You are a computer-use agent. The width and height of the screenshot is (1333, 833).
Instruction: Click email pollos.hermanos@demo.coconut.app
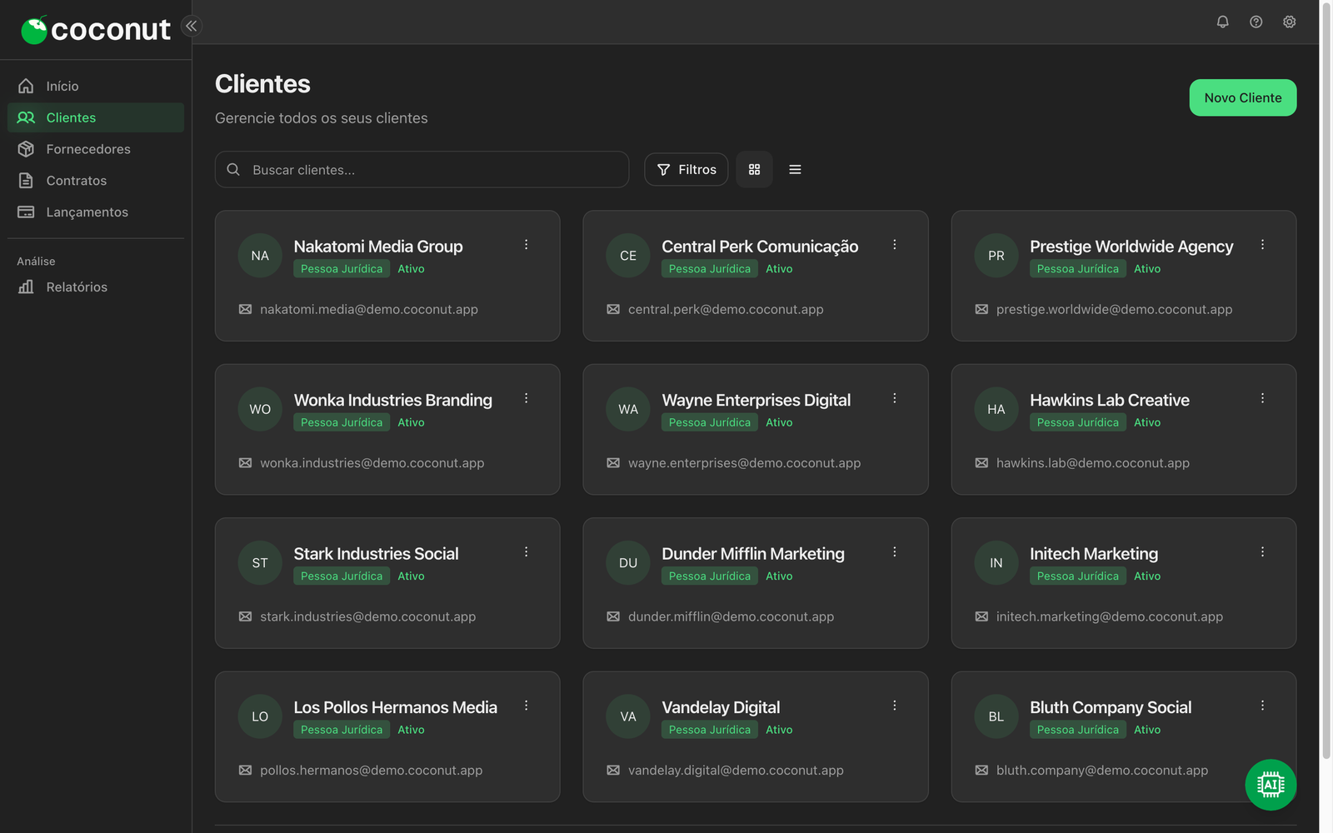[372, 770]
